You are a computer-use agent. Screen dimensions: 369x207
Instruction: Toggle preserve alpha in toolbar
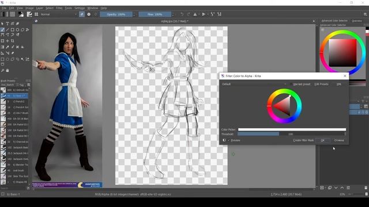[89, 14]
